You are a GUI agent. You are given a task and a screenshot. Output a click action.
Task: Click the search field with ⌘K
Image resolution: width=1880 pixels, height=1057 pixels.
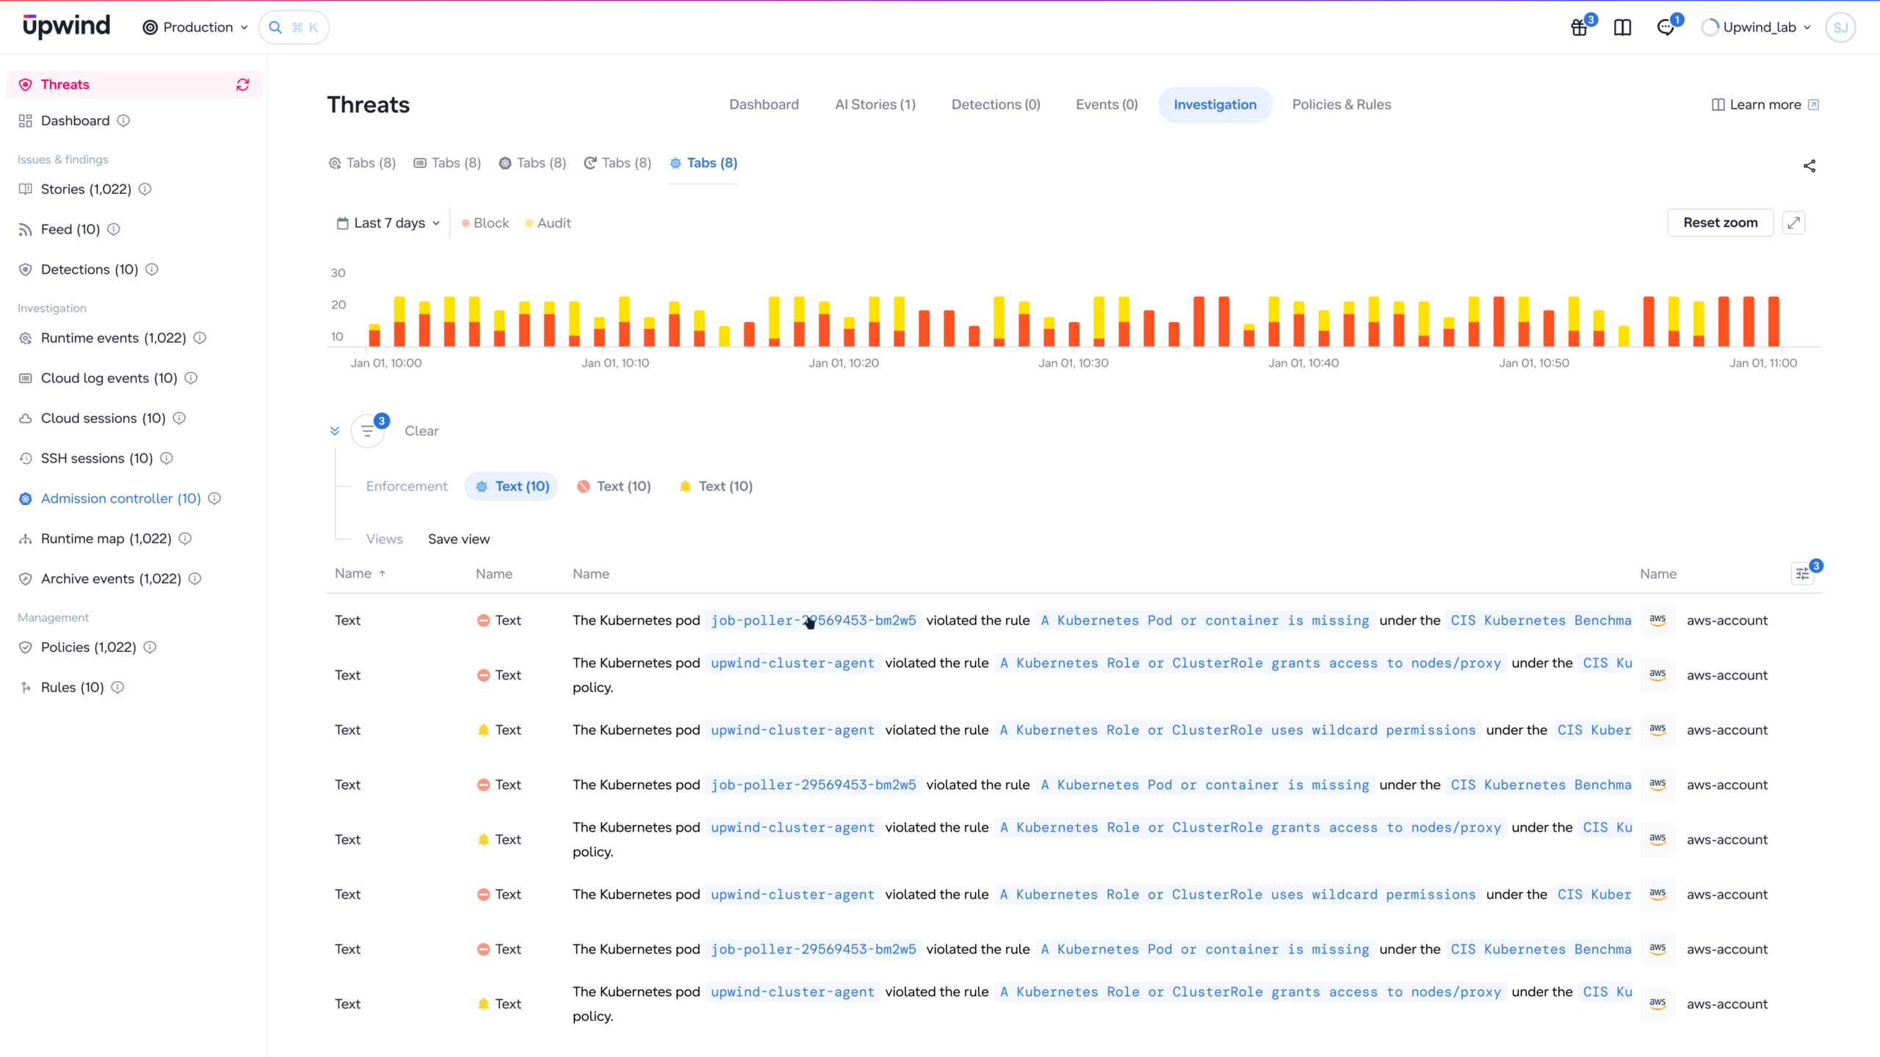[294, 27]
